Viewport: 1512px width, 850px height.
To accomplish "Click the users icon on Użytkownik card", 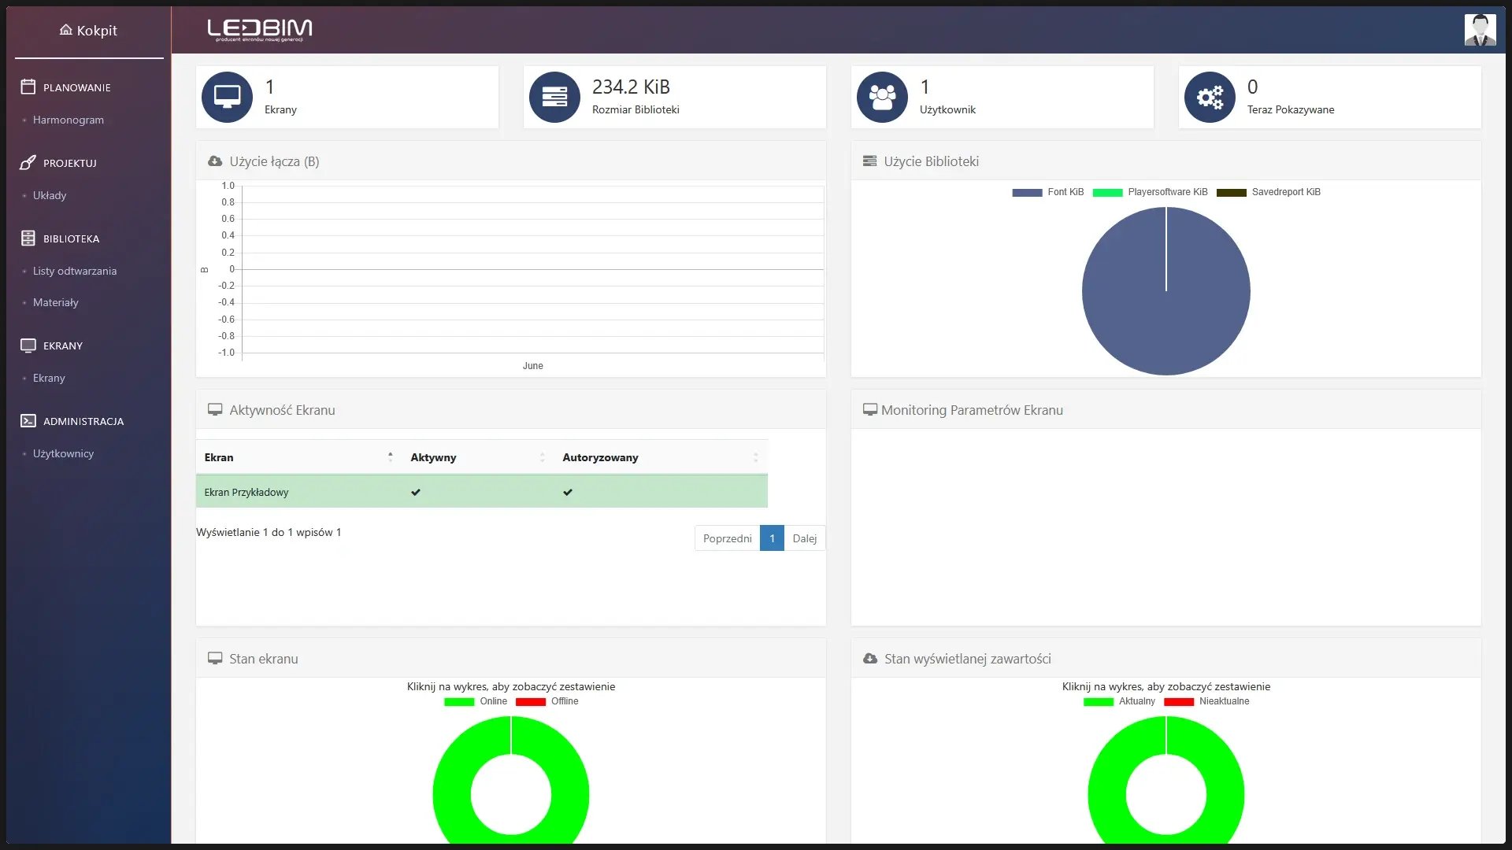I will tap(881, 96).
